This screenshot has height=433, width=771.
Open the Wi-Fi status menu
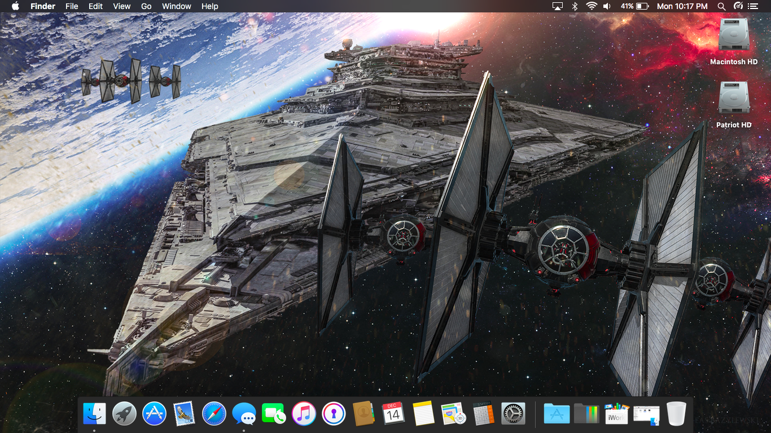[x=592, y=6]
